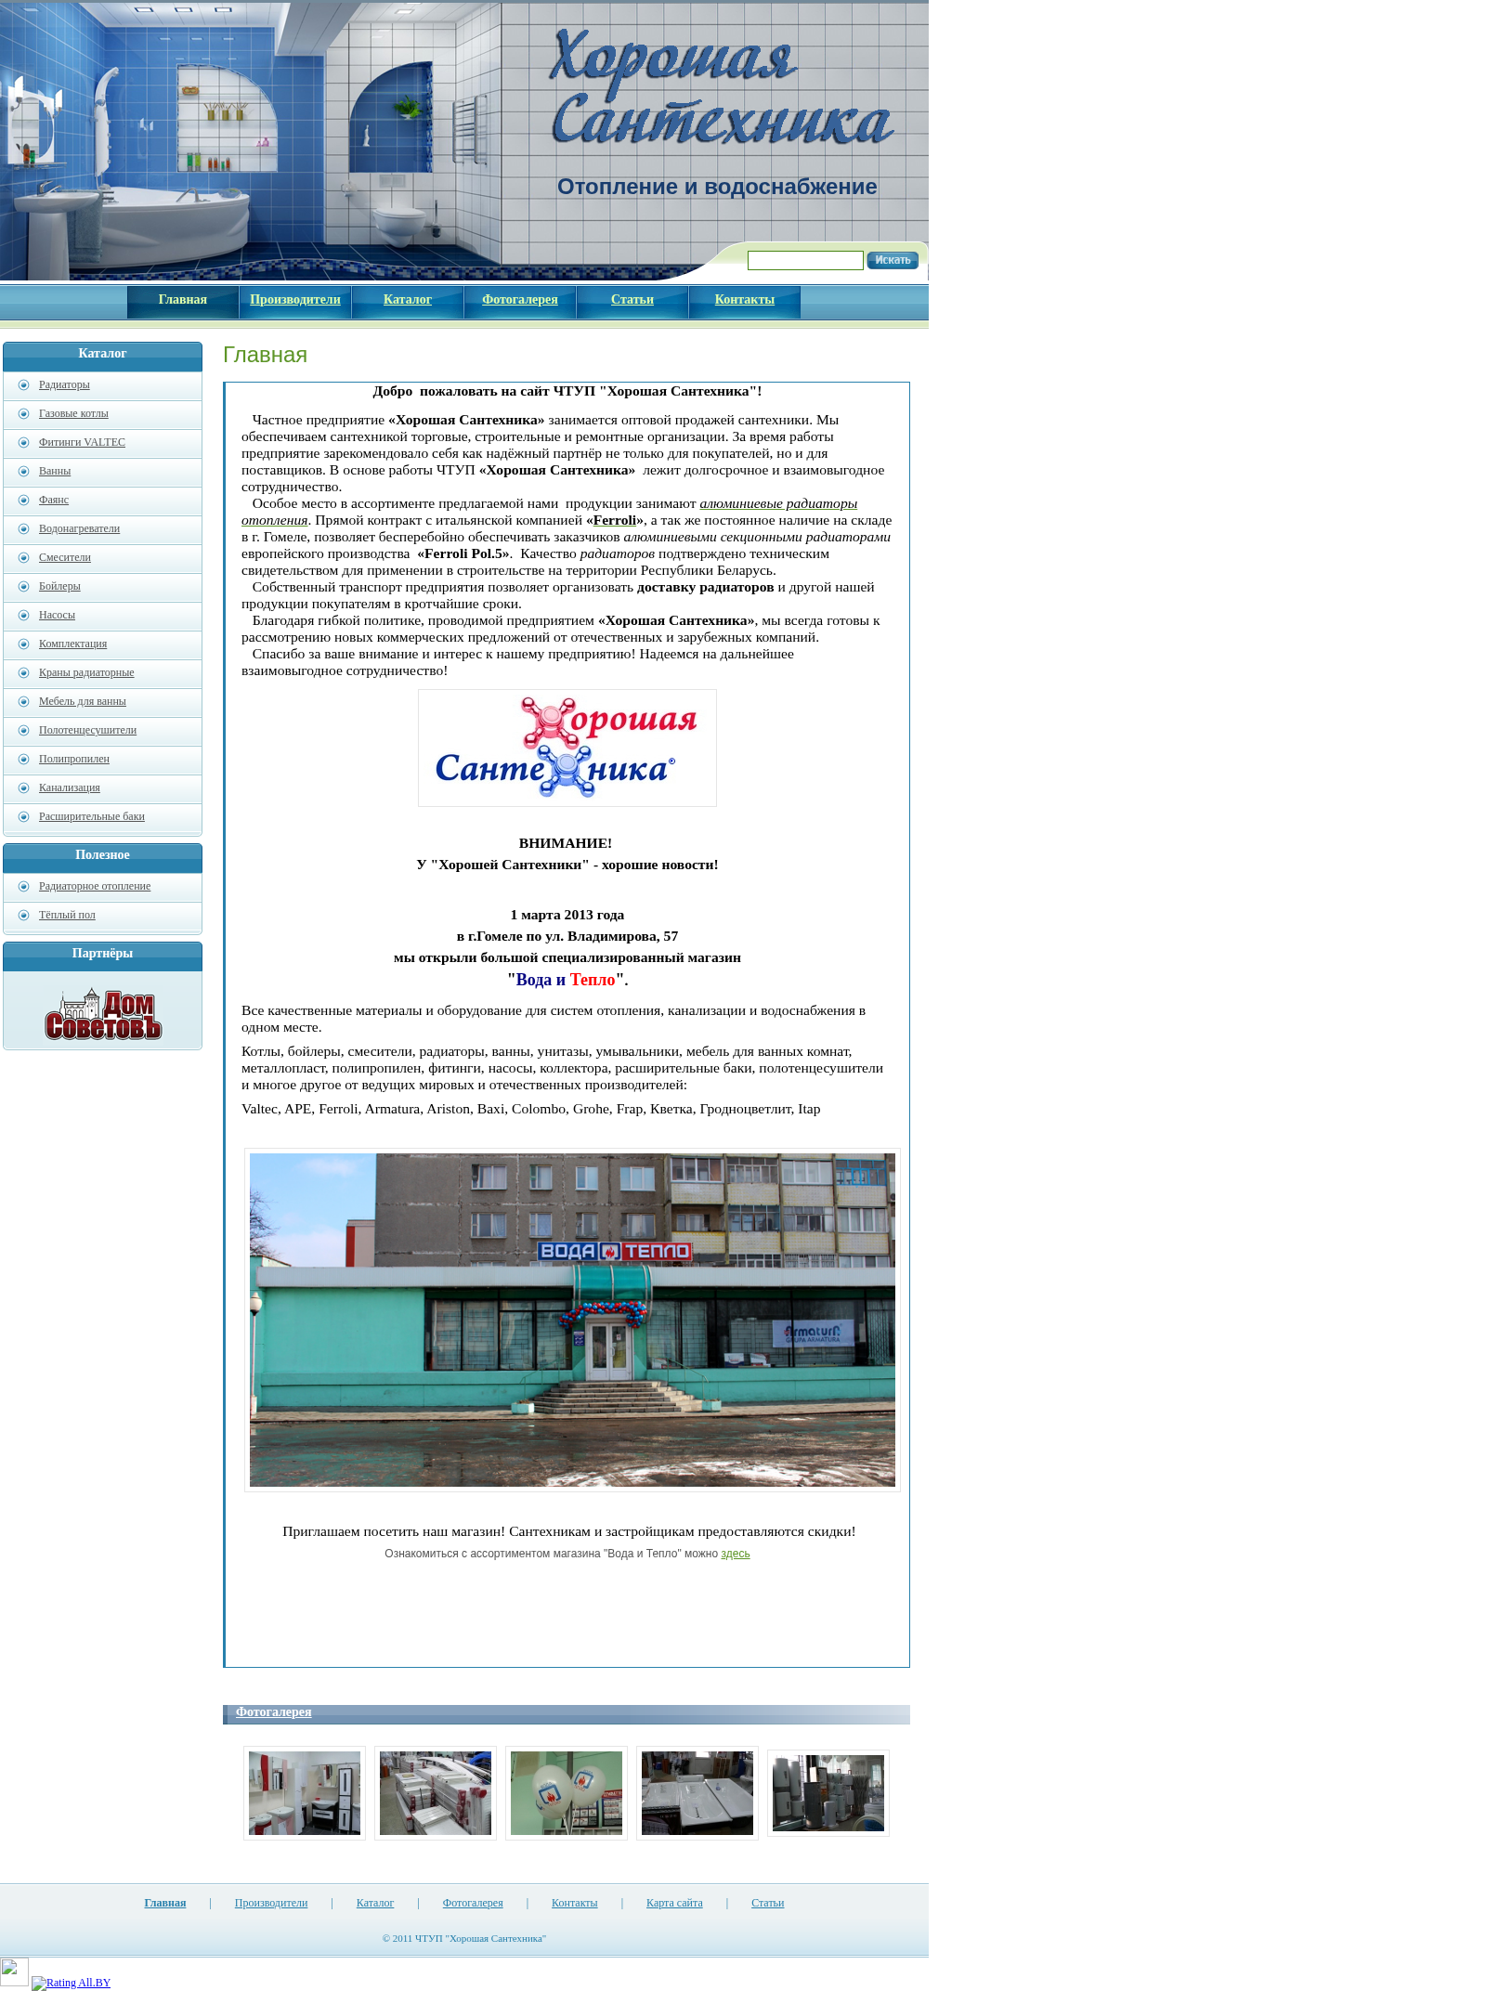
Task: Click the bullet icon beside Газовые котлы
Action: [x=23, y=414]
